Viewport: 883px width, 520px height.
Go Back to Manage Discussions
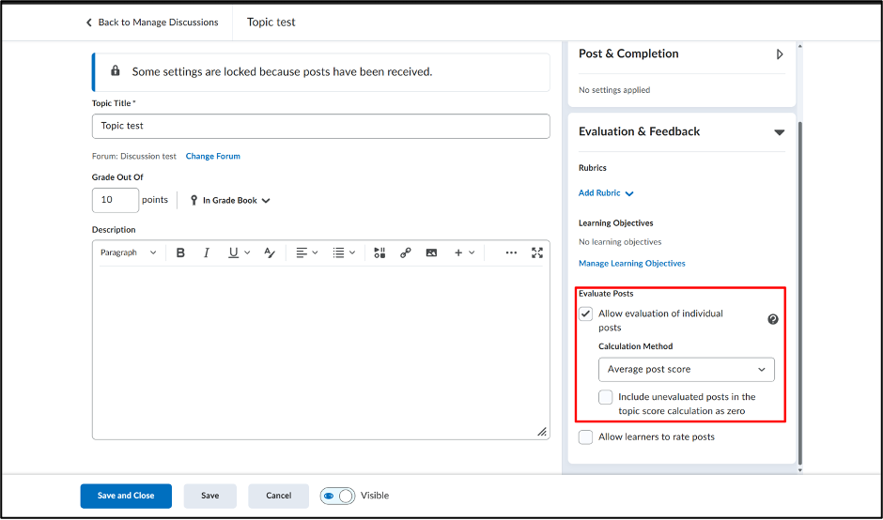pyautogui.click(x=152, y=23)
